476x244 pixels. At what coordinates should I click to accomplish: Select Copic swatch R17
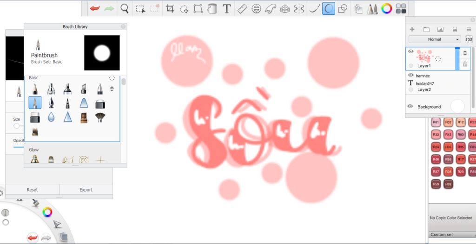pyautogui.click(x=461, y=159)
